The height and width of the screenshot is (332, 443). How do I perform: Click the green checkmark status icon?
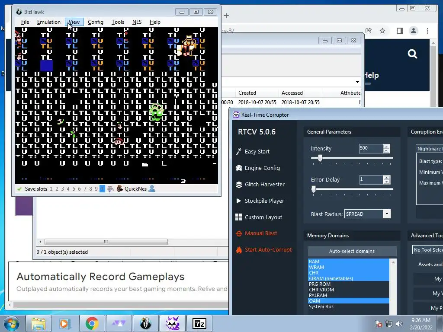pos(19,189)
